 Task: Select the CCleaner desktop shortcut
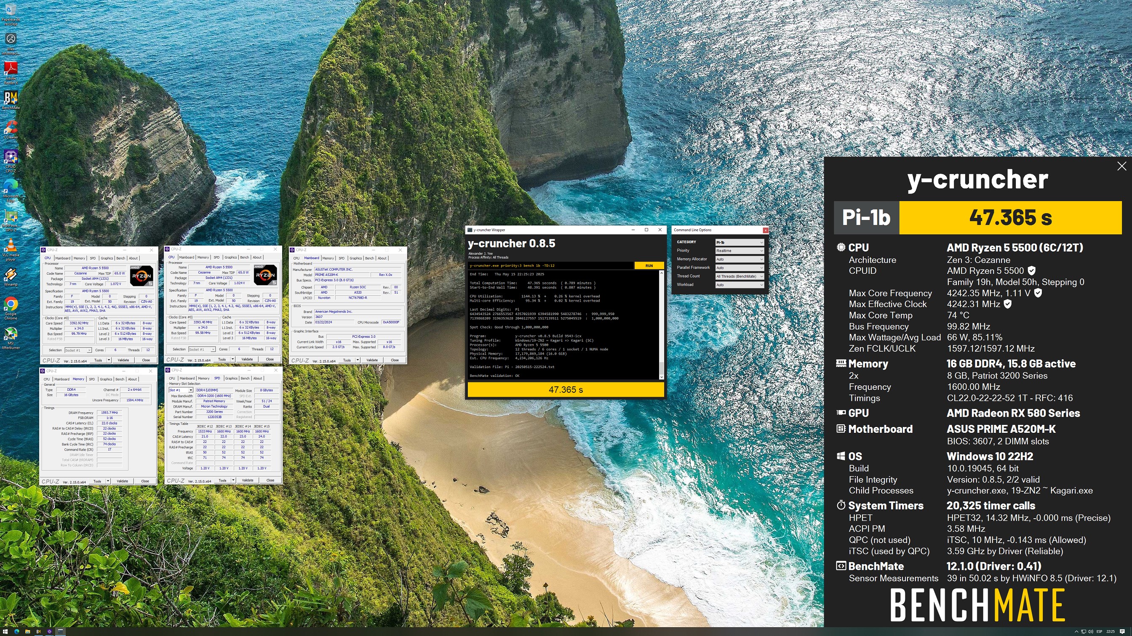point(11,130)
